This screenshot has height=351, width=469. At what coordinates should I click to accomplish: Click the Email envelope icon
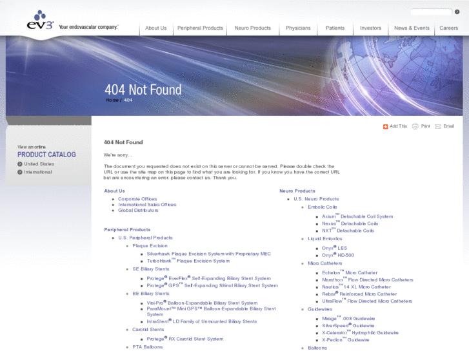(438, 126)
